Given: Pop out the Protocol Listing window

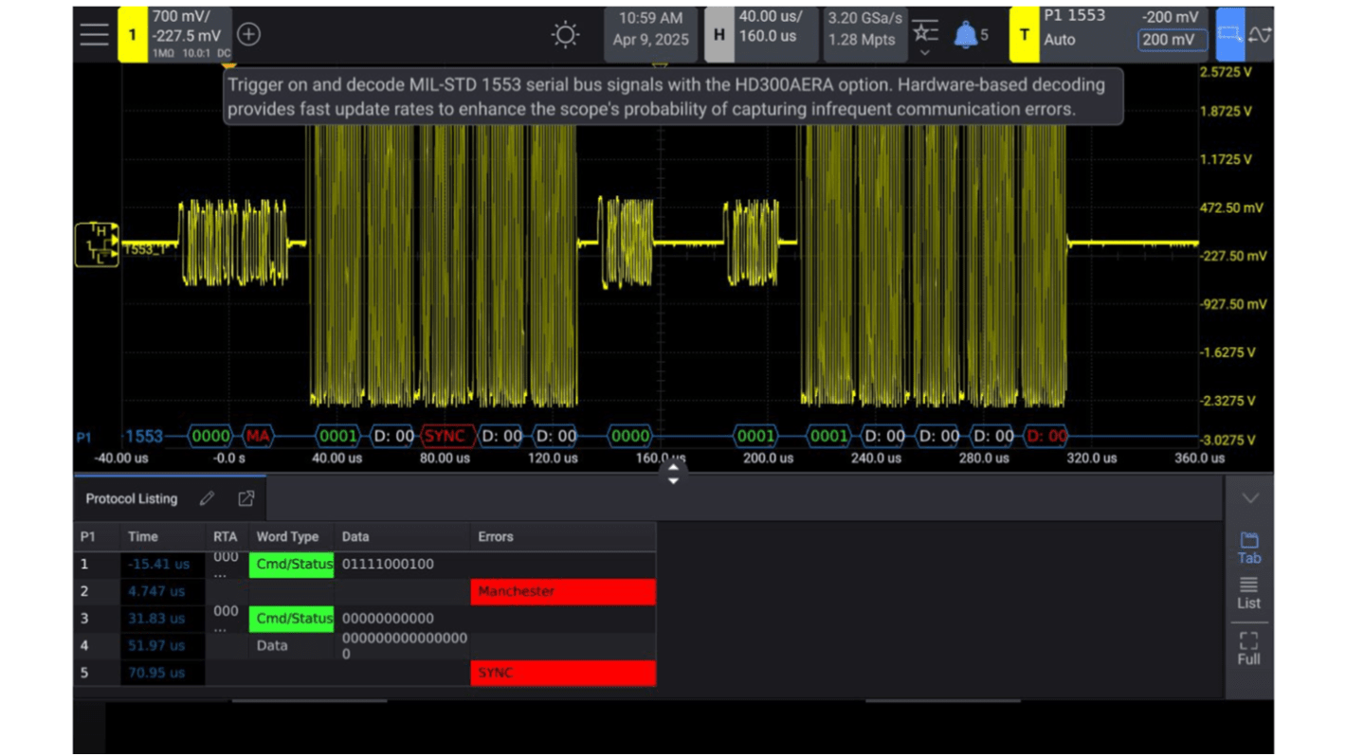Looking at the screenshot, I should click(246, 498).
